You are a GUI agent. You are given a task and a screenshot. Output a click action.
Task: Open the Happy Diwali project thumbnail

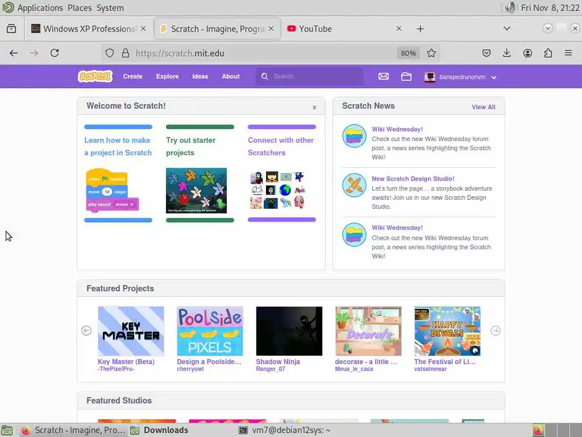click(447, 331)
